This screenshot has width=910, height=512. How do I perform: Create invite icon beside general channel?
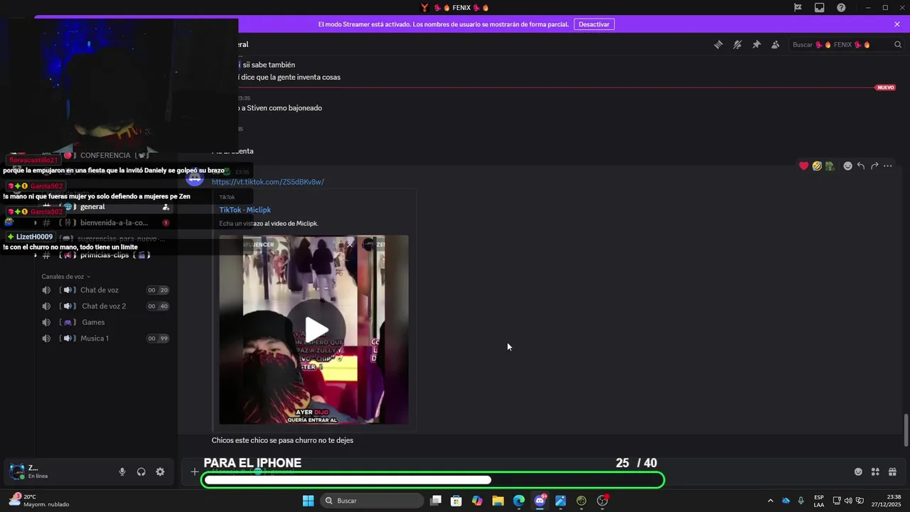coord(166,207)
